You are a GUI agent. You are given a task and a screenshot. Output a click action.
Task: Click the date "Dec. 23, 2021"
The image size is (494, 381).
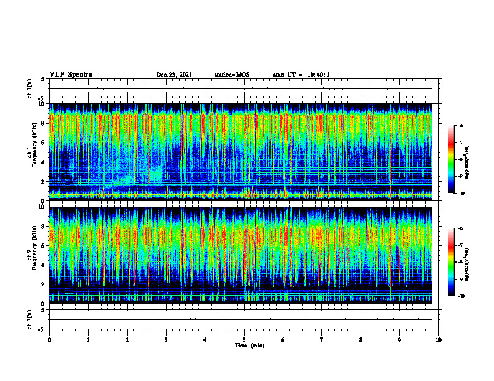tap(174, 75)
